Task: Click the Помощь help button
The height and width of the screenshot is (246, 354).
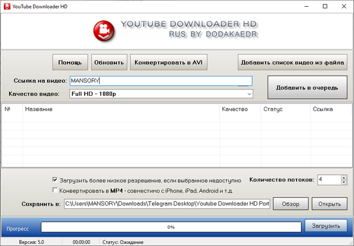Action: [x=70, y=62]
